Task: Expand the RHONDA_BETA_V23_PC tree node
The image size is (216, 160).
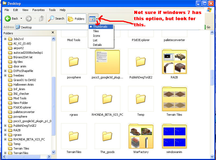Action: click(5, 139)
